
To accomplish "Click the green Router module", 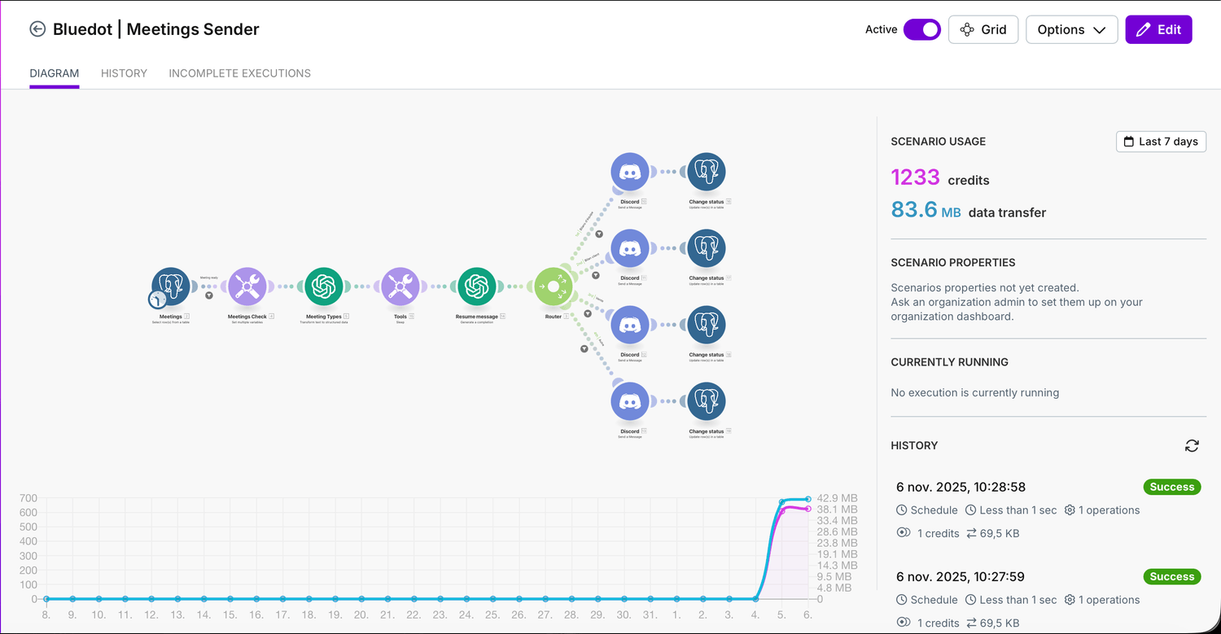I will (x=554, y=286).
